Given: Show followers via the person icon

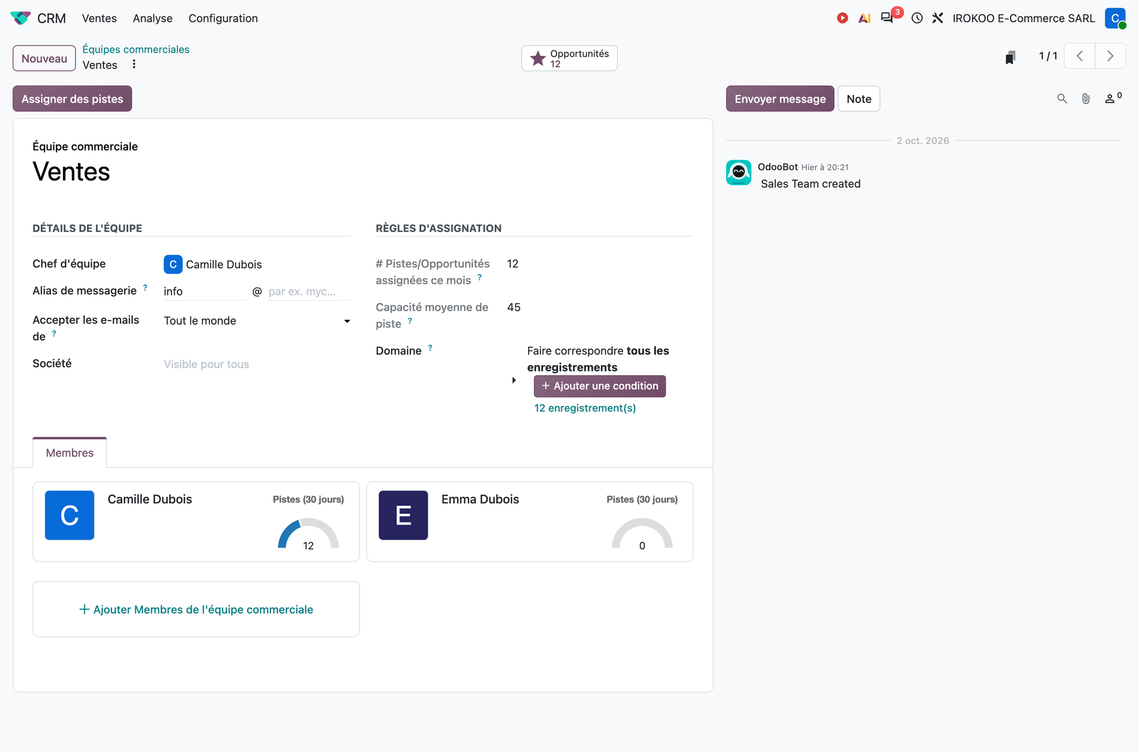Looking at the screenshot, I should click(1113, 98).
